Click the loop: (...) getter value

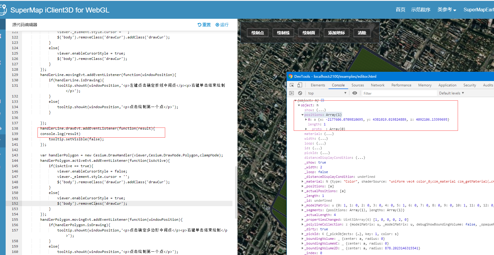click(321, 143)
